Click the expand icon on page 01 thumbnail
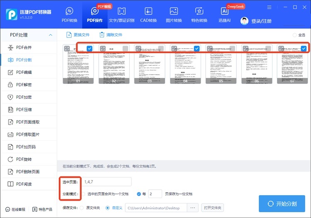Viewport: 311px width, 218px height. coord(67,49)
